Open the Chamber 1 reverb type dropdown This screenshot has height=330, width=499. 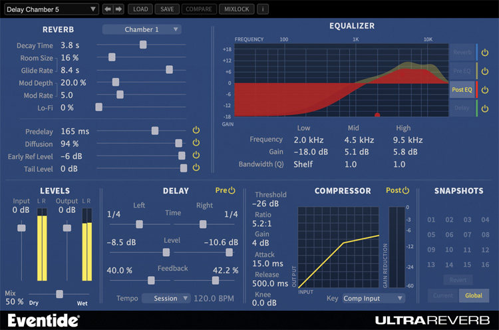pyautogui.click(x=142, y=29)
